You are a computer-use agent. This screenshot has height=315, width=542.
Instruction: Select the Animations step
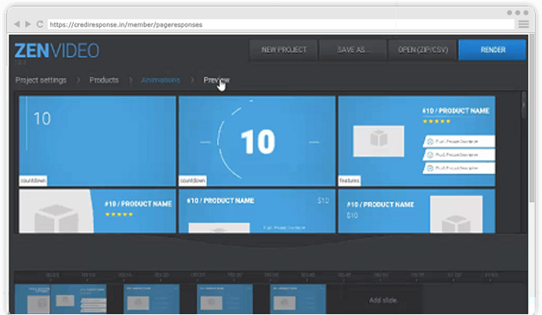pos(161,80)
